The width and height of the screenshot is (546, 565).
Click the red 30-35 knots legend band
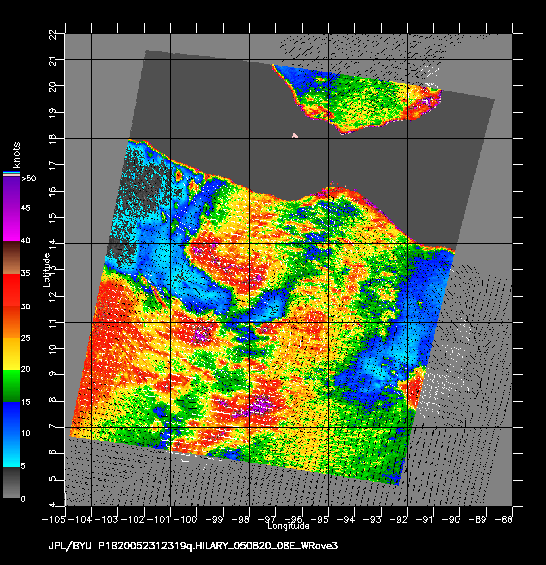tap(12, 290)
